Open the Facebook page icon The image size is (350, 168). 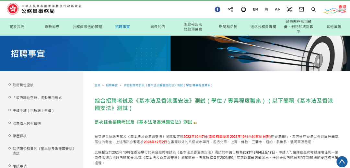tap(217, 9)
